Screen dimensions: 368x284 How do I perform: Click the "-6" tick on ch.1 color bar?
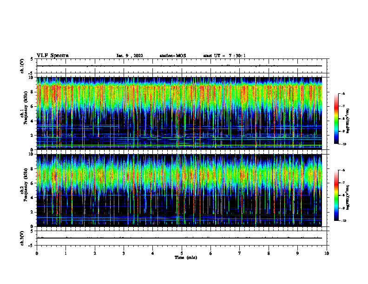point(343,93)
